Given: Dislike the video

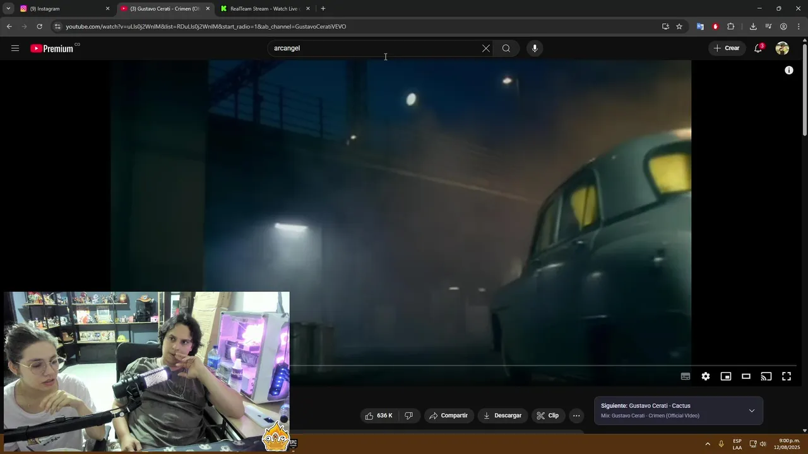Looking at the screenshot, I should 409,416.
